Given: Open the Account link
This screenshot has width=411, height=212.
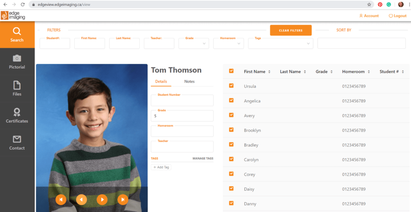Looking at the screenshot, I should coord(369,16).
